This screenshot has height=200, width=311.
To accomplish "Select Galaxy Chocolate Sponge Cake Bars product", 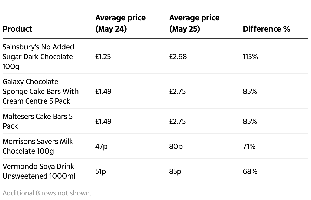I will tap(40, 91).
